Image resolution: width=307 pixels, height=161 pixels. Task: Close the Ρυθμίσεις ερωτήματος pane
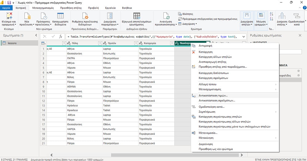(300, 35)
